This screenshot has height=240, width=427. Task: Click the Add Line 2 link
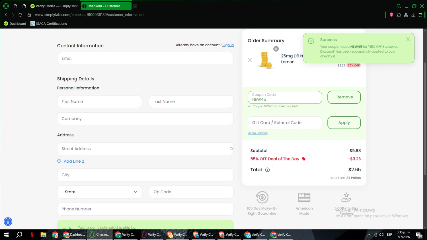pos(74,161)
